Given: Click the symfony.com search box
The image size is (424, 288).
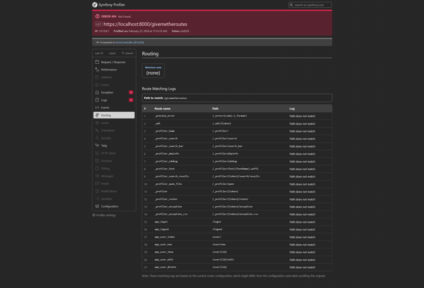Looking at the screenshot, I should (x=310, y=5).
